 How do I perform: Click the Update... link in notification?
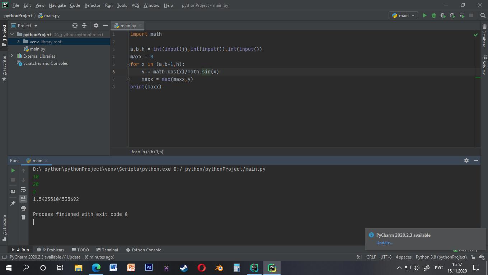pyautogui.click(x=385, y=242)
